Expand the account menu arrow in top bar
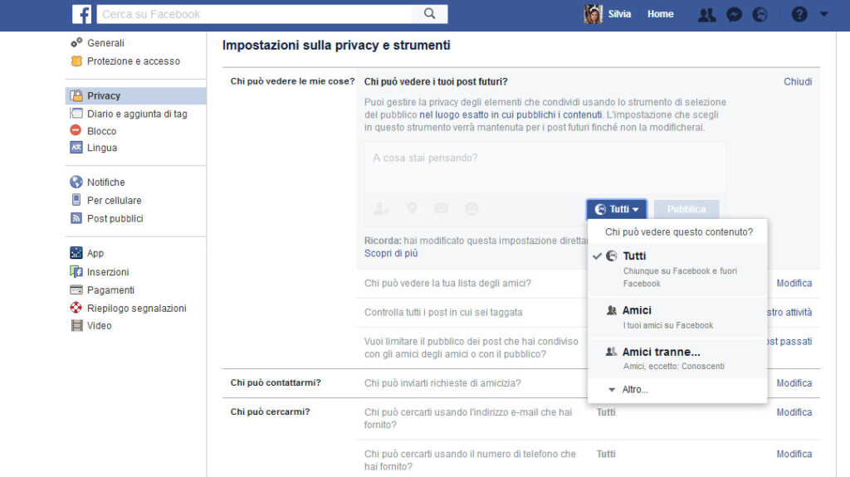Viewport: 850px width, 477px height. [x=824, y=14]
